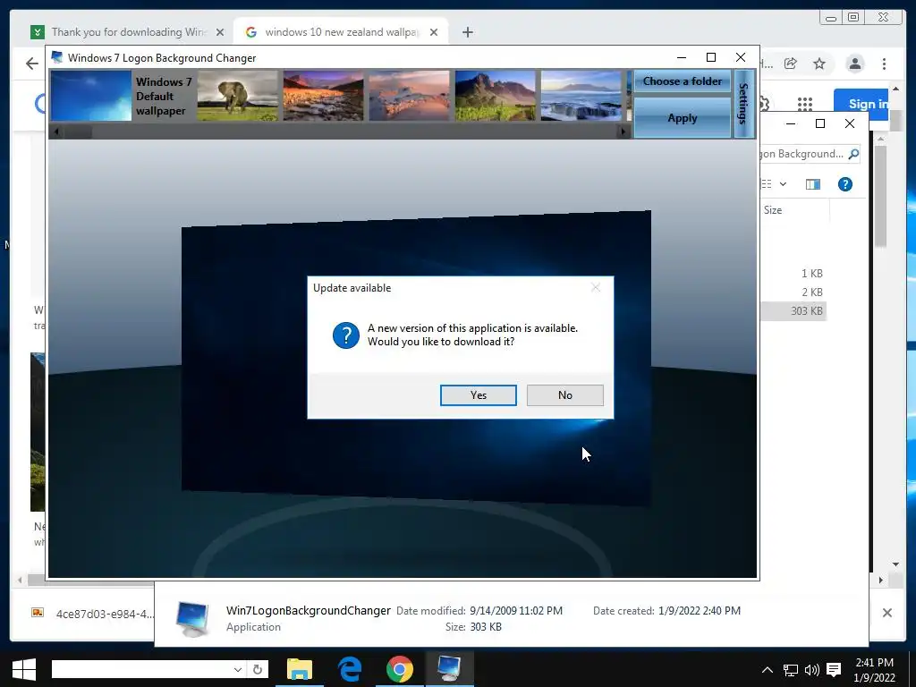Select the elephant wallpaper thumbnail

tap(237, 96)
